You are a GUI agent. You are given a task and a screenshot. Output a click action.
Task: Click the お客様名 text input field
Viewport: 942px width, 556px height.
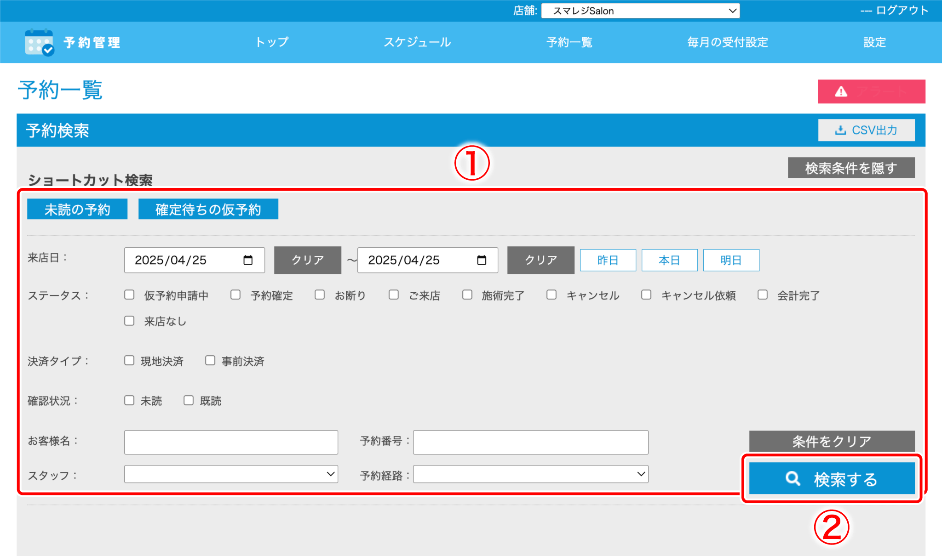coord(231,442)
